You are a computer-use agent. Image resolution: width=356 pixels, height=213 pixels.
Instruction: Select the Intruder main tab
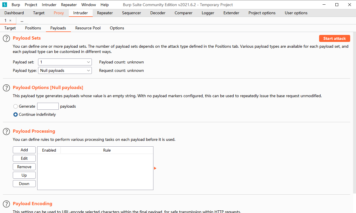click(x=80, y=13)
